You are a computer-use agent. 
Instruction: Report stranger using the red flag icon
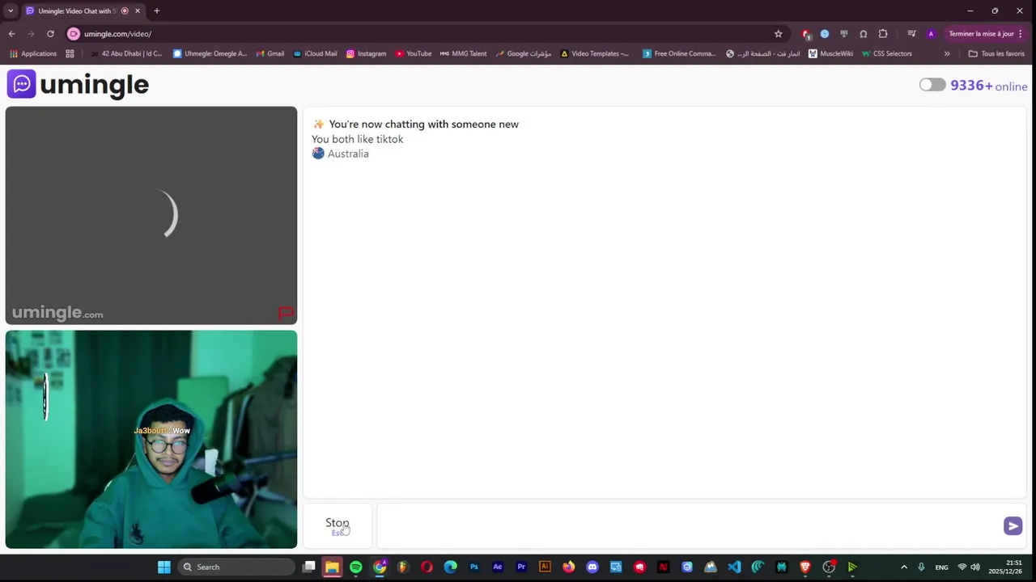coord(286,313)
